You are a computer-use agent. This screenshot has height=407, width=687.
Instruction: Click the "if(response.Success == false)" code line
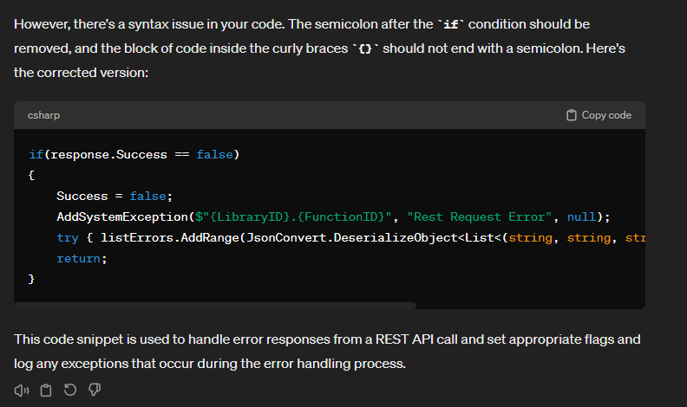pyautogui.click(x=134, y=154)
